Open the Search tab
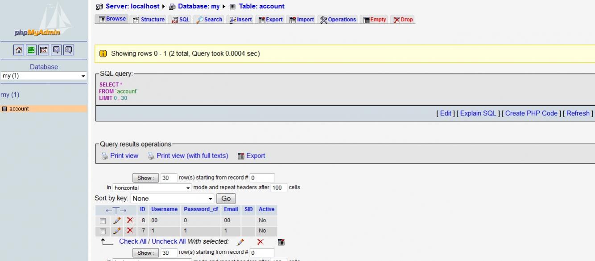Screen dimensions: 595x261 [x=209, y=20]
